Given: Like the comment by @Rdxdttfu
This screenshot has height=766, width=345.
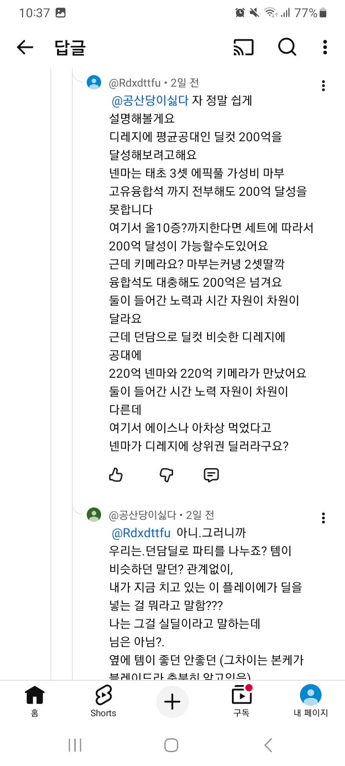Looking at the screenshot, I should coord(116,474).
